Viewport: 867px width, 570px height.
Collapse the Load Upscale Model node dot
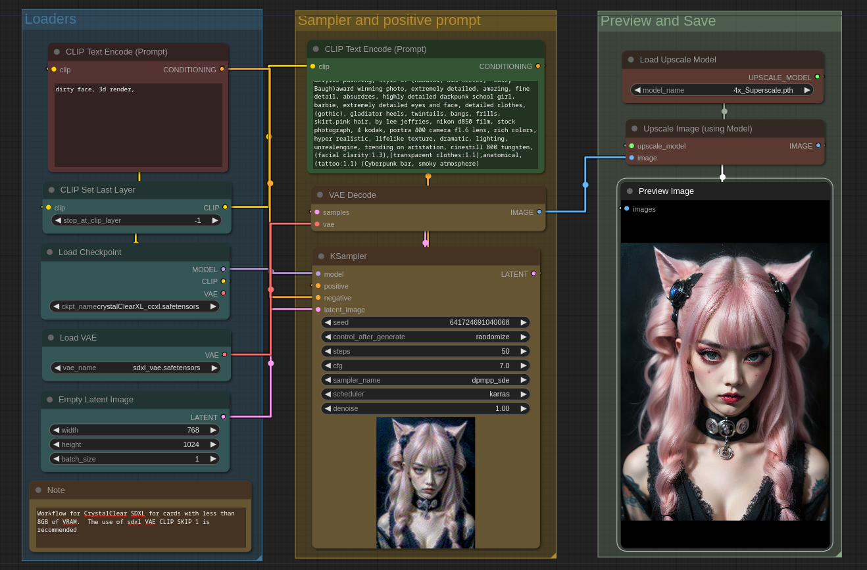[632, 60]
